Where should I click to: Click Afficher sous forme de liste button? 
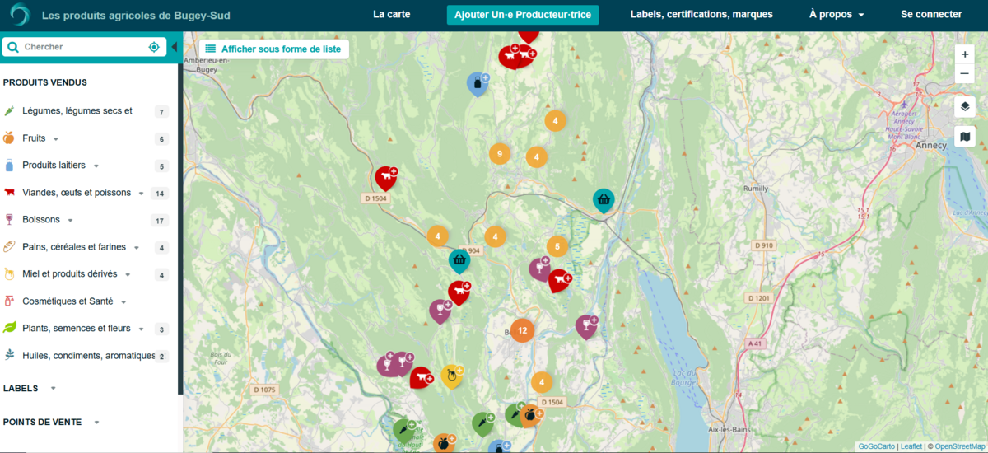pyautogui.click(x=273, y=49)
